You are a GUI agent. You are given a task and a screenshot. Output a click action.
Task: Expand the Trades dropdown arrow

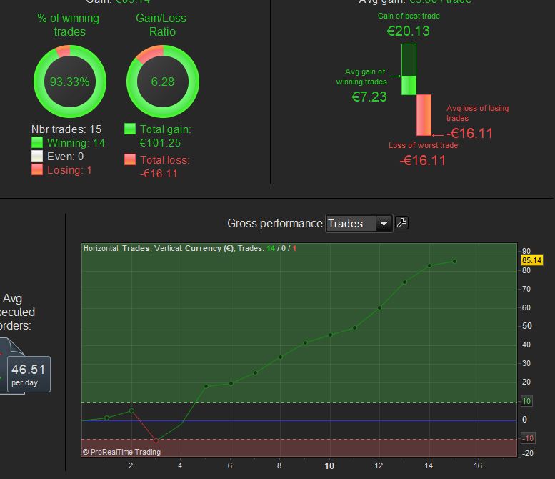384,224
